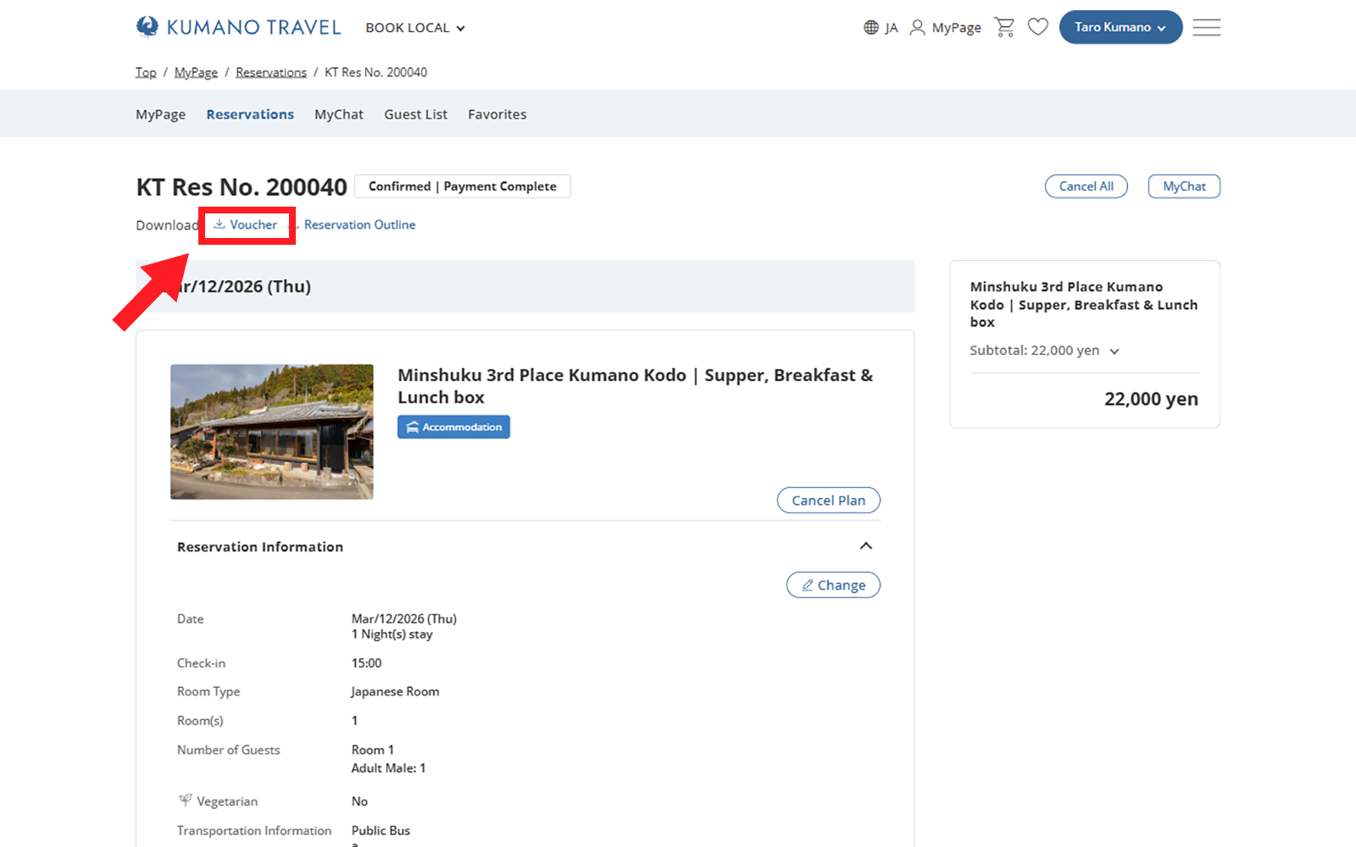Click the Change button with pencil
This screenshot has width=1356, height=847.
[832, 585]
